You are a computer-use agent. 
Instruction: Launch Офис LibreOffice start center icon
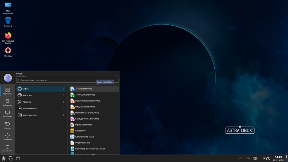[x=72, y=125]
